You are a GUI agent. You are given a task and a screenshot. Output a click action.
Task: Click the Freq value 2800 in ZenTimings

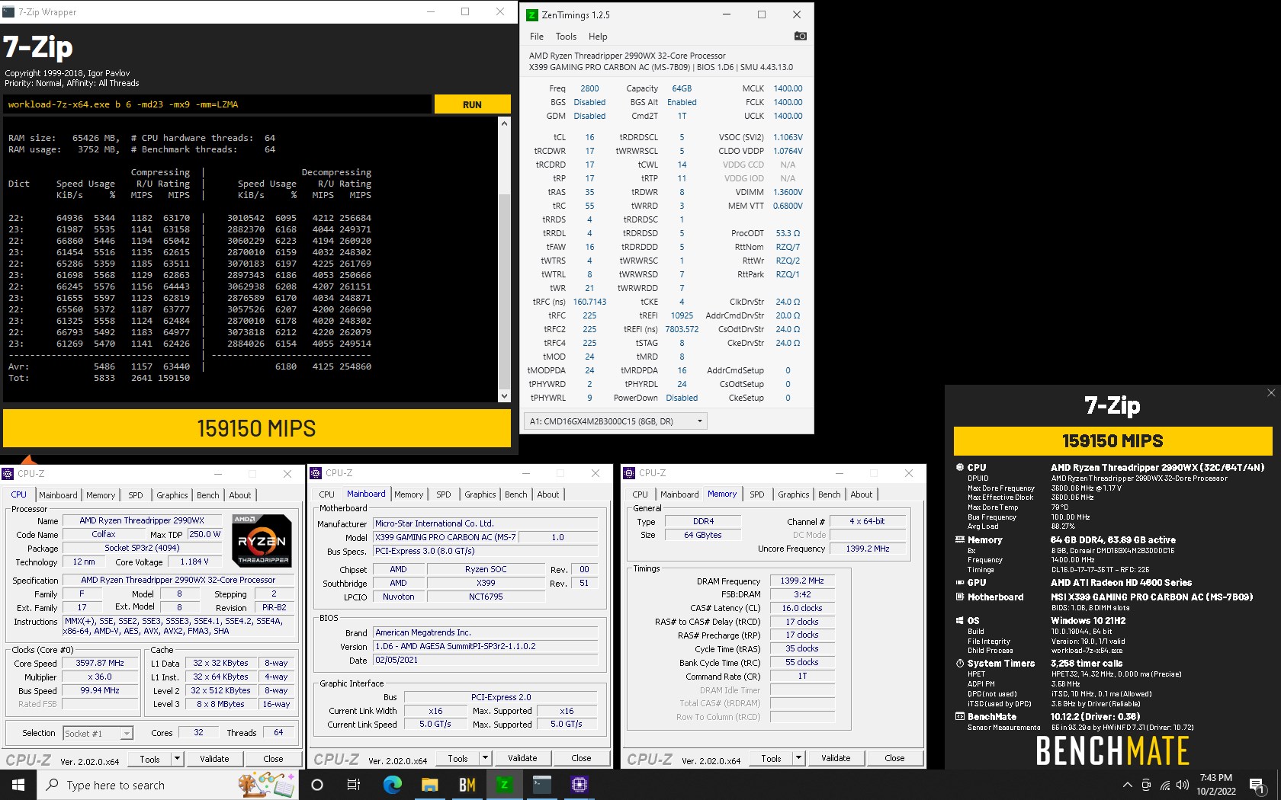[589, 88]
